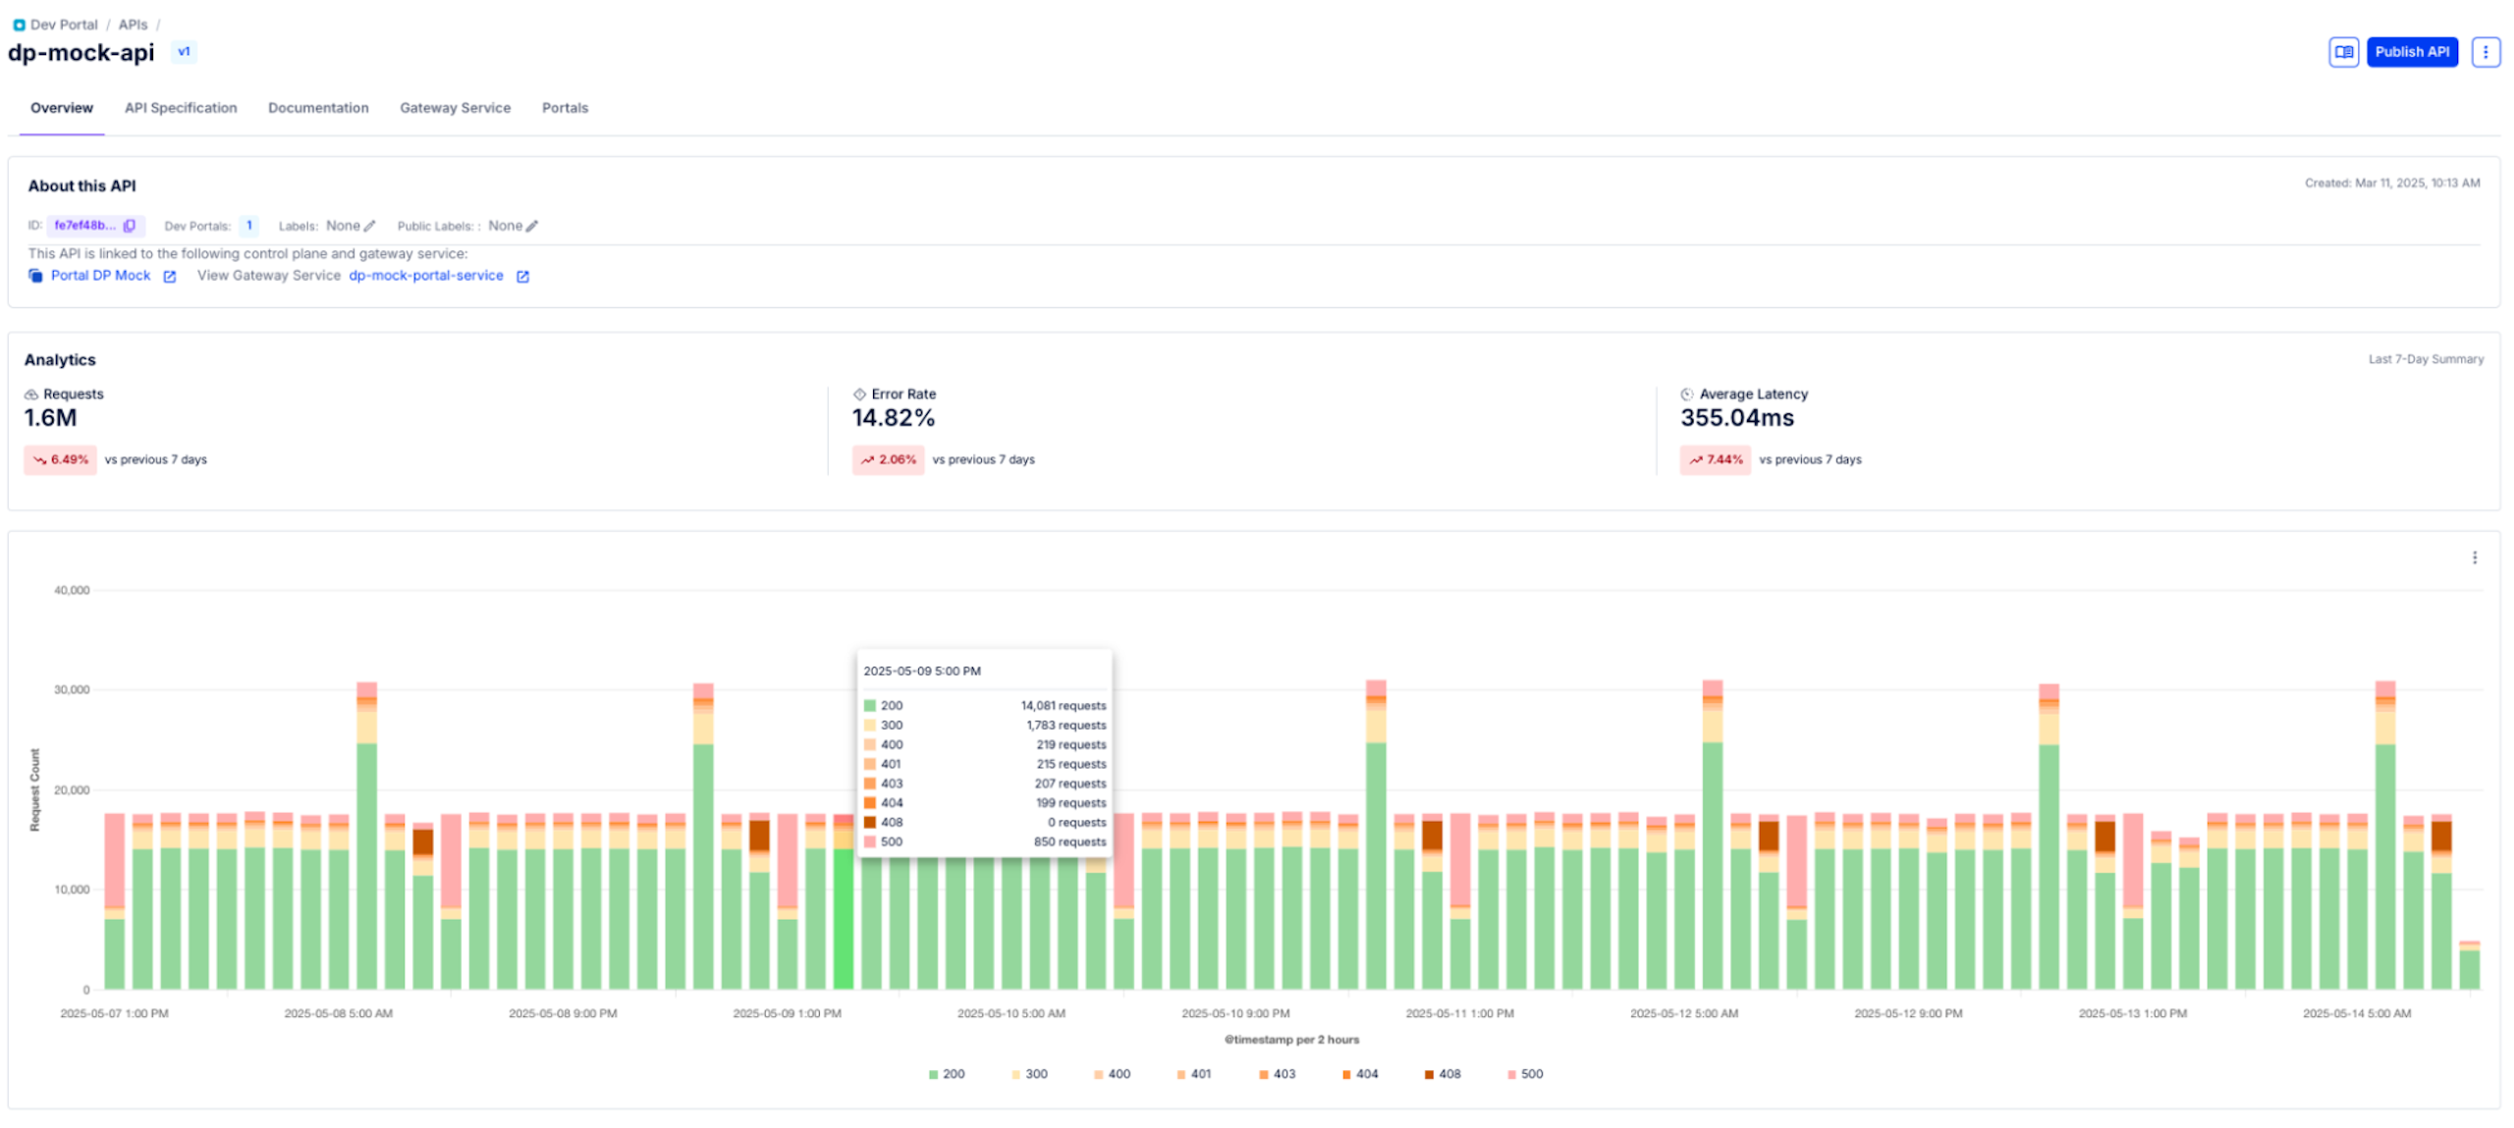Open Portal DP Mock external link icon
The height and width of the screenshot is (1128, 2514).
(170, 277)
